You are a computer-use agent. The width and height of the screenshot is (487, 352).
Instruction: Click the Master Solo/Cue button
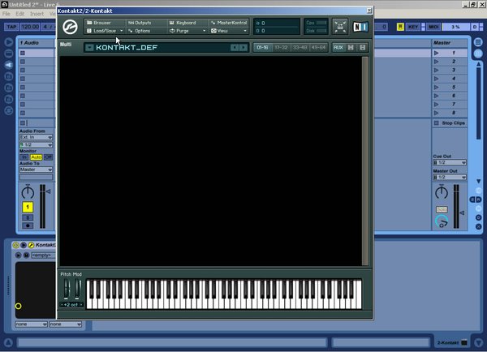tap(442, 209)
